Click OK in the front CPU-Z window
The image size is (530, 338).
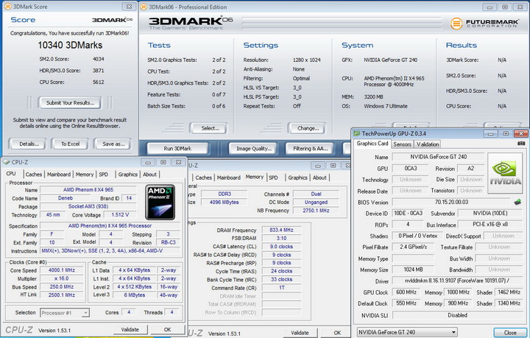167,330
